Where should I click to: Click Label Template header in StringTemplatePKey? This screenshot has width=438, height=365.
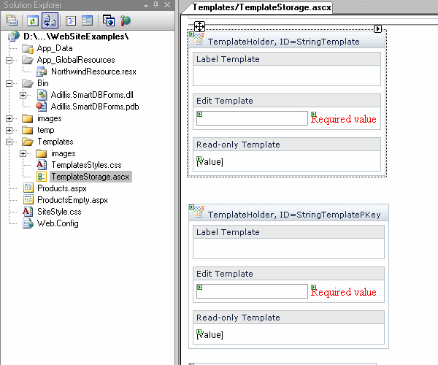pos(288,232)
